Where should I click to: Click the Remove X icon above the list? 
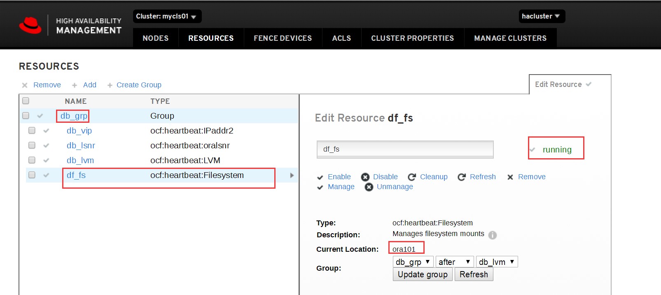[25, 85]
